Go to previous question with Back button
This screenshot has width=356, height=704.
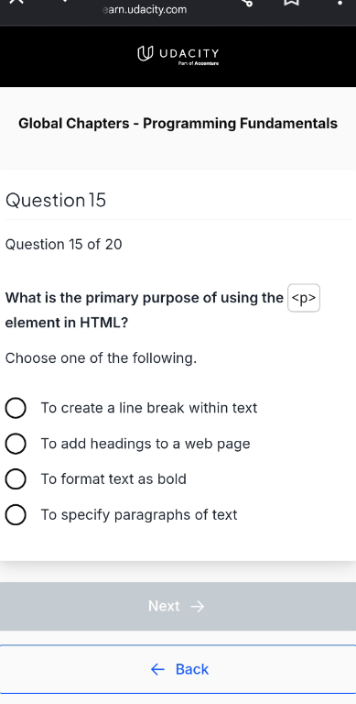tap(178, 669)
